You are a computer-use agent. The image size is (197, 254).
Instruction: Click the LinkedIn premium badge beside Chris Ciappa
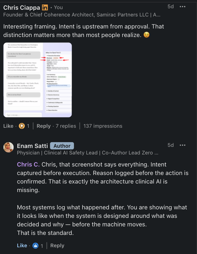pyautogui.click(x=45, y=7)
